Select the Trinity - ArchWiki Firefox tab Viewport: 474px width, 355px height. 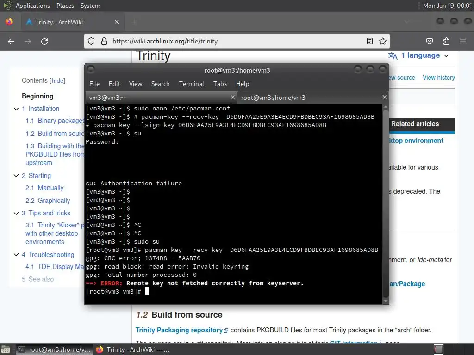73,22
